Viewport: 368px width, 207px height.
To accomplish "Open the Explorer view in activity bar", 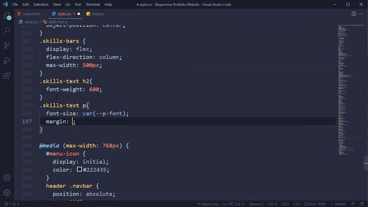I will point(7,16).
